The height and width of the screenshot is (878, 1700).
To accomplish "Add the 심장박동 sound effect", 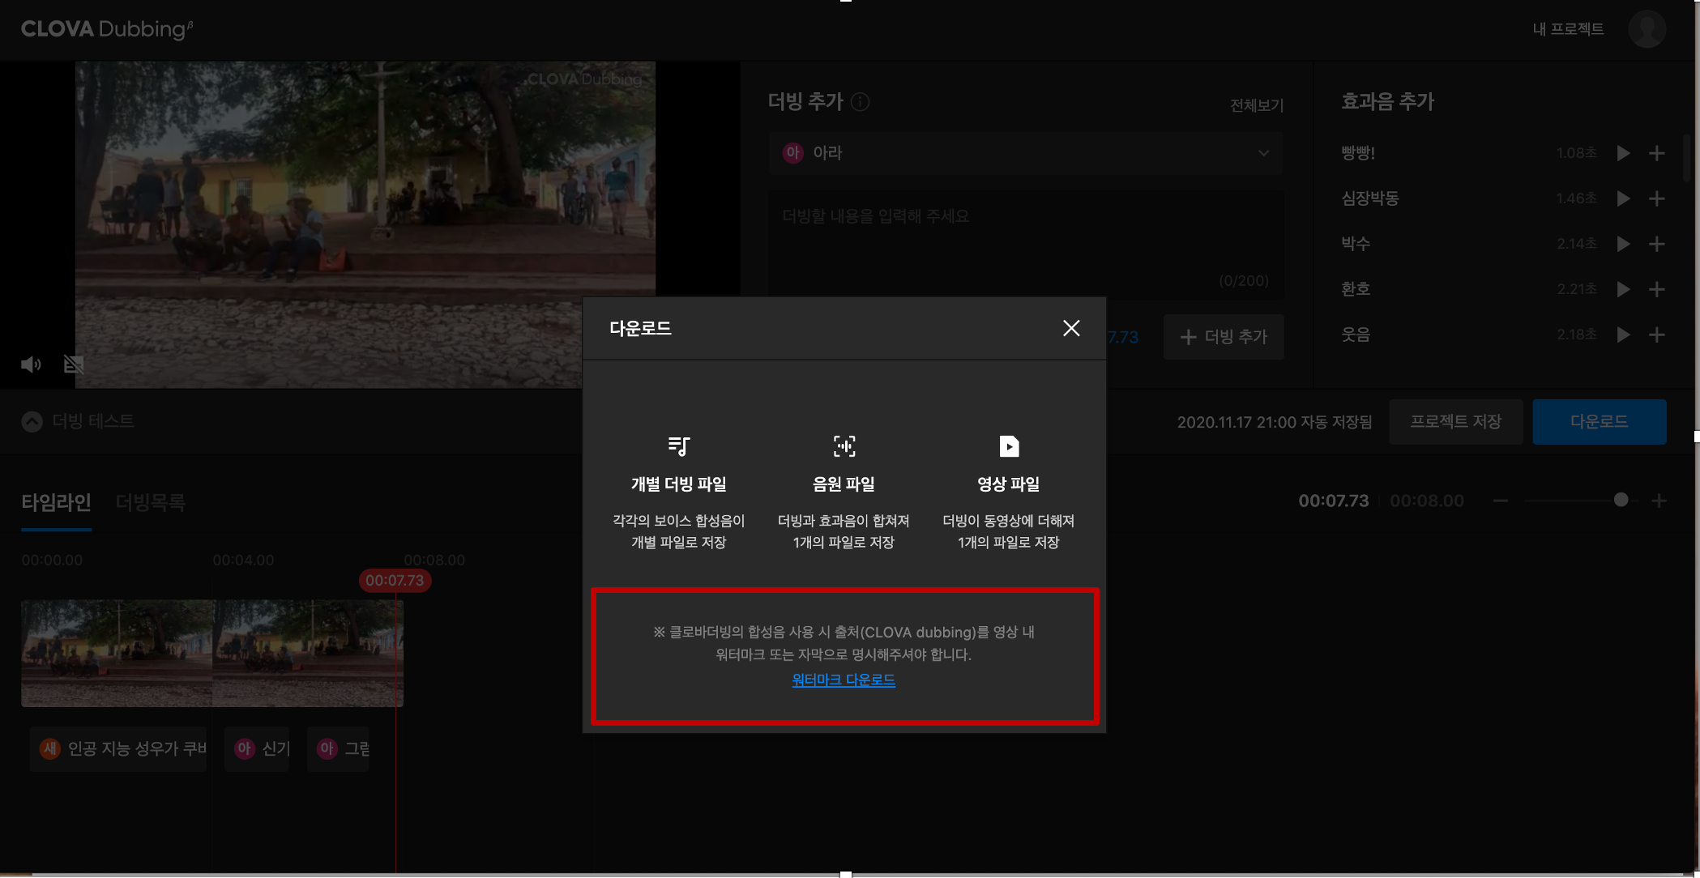I will coord(1657,198).
